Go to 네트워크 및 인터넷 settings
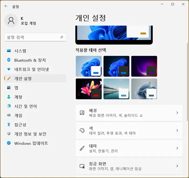 (35, 69)
